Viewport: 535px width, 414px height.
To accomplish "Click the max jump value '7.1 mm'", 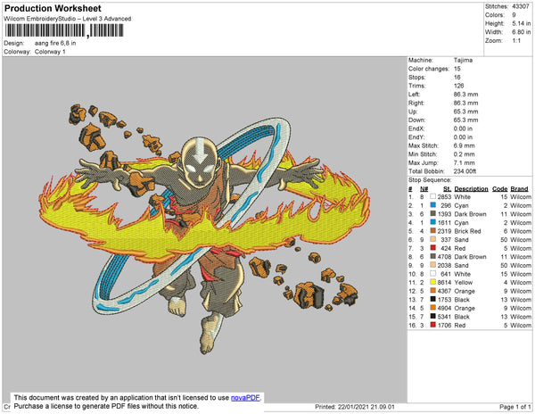I will point(464,162).
